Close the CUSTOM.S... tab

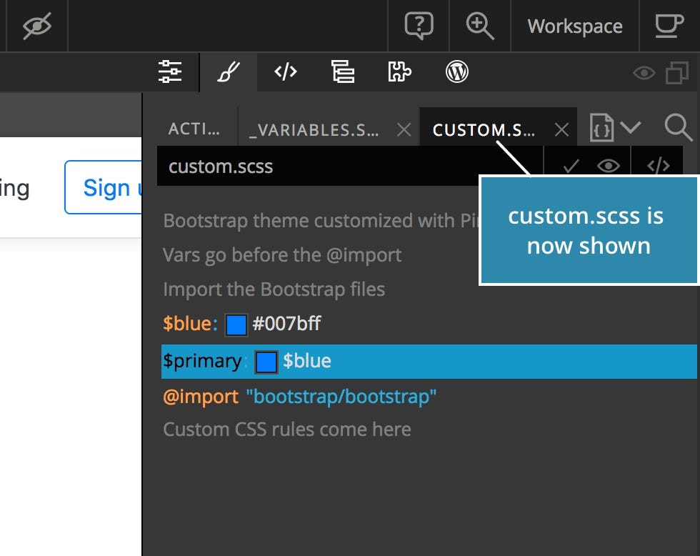(561, 129)
